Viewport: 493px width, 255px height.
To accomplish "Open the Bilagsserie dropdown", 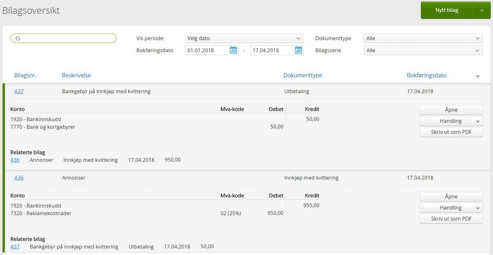I will [423, 50].
